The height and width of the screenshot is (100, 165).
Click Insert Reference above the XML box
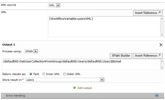click(x=148, y=13)
